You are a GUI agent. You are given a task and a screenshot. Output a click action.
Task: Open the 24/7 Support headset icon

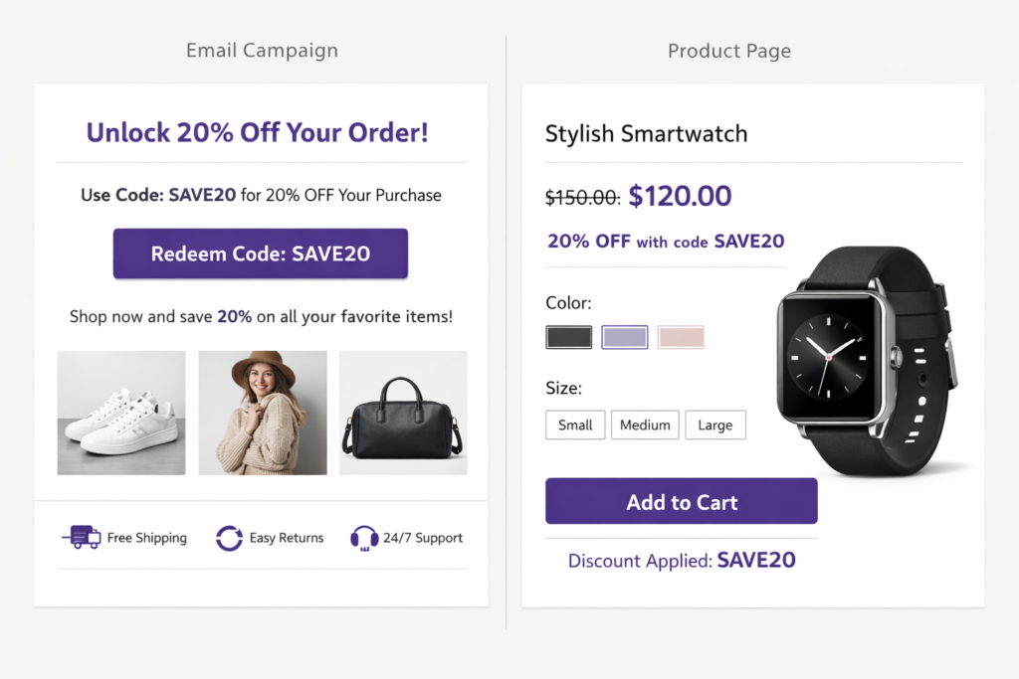(365, 538)
